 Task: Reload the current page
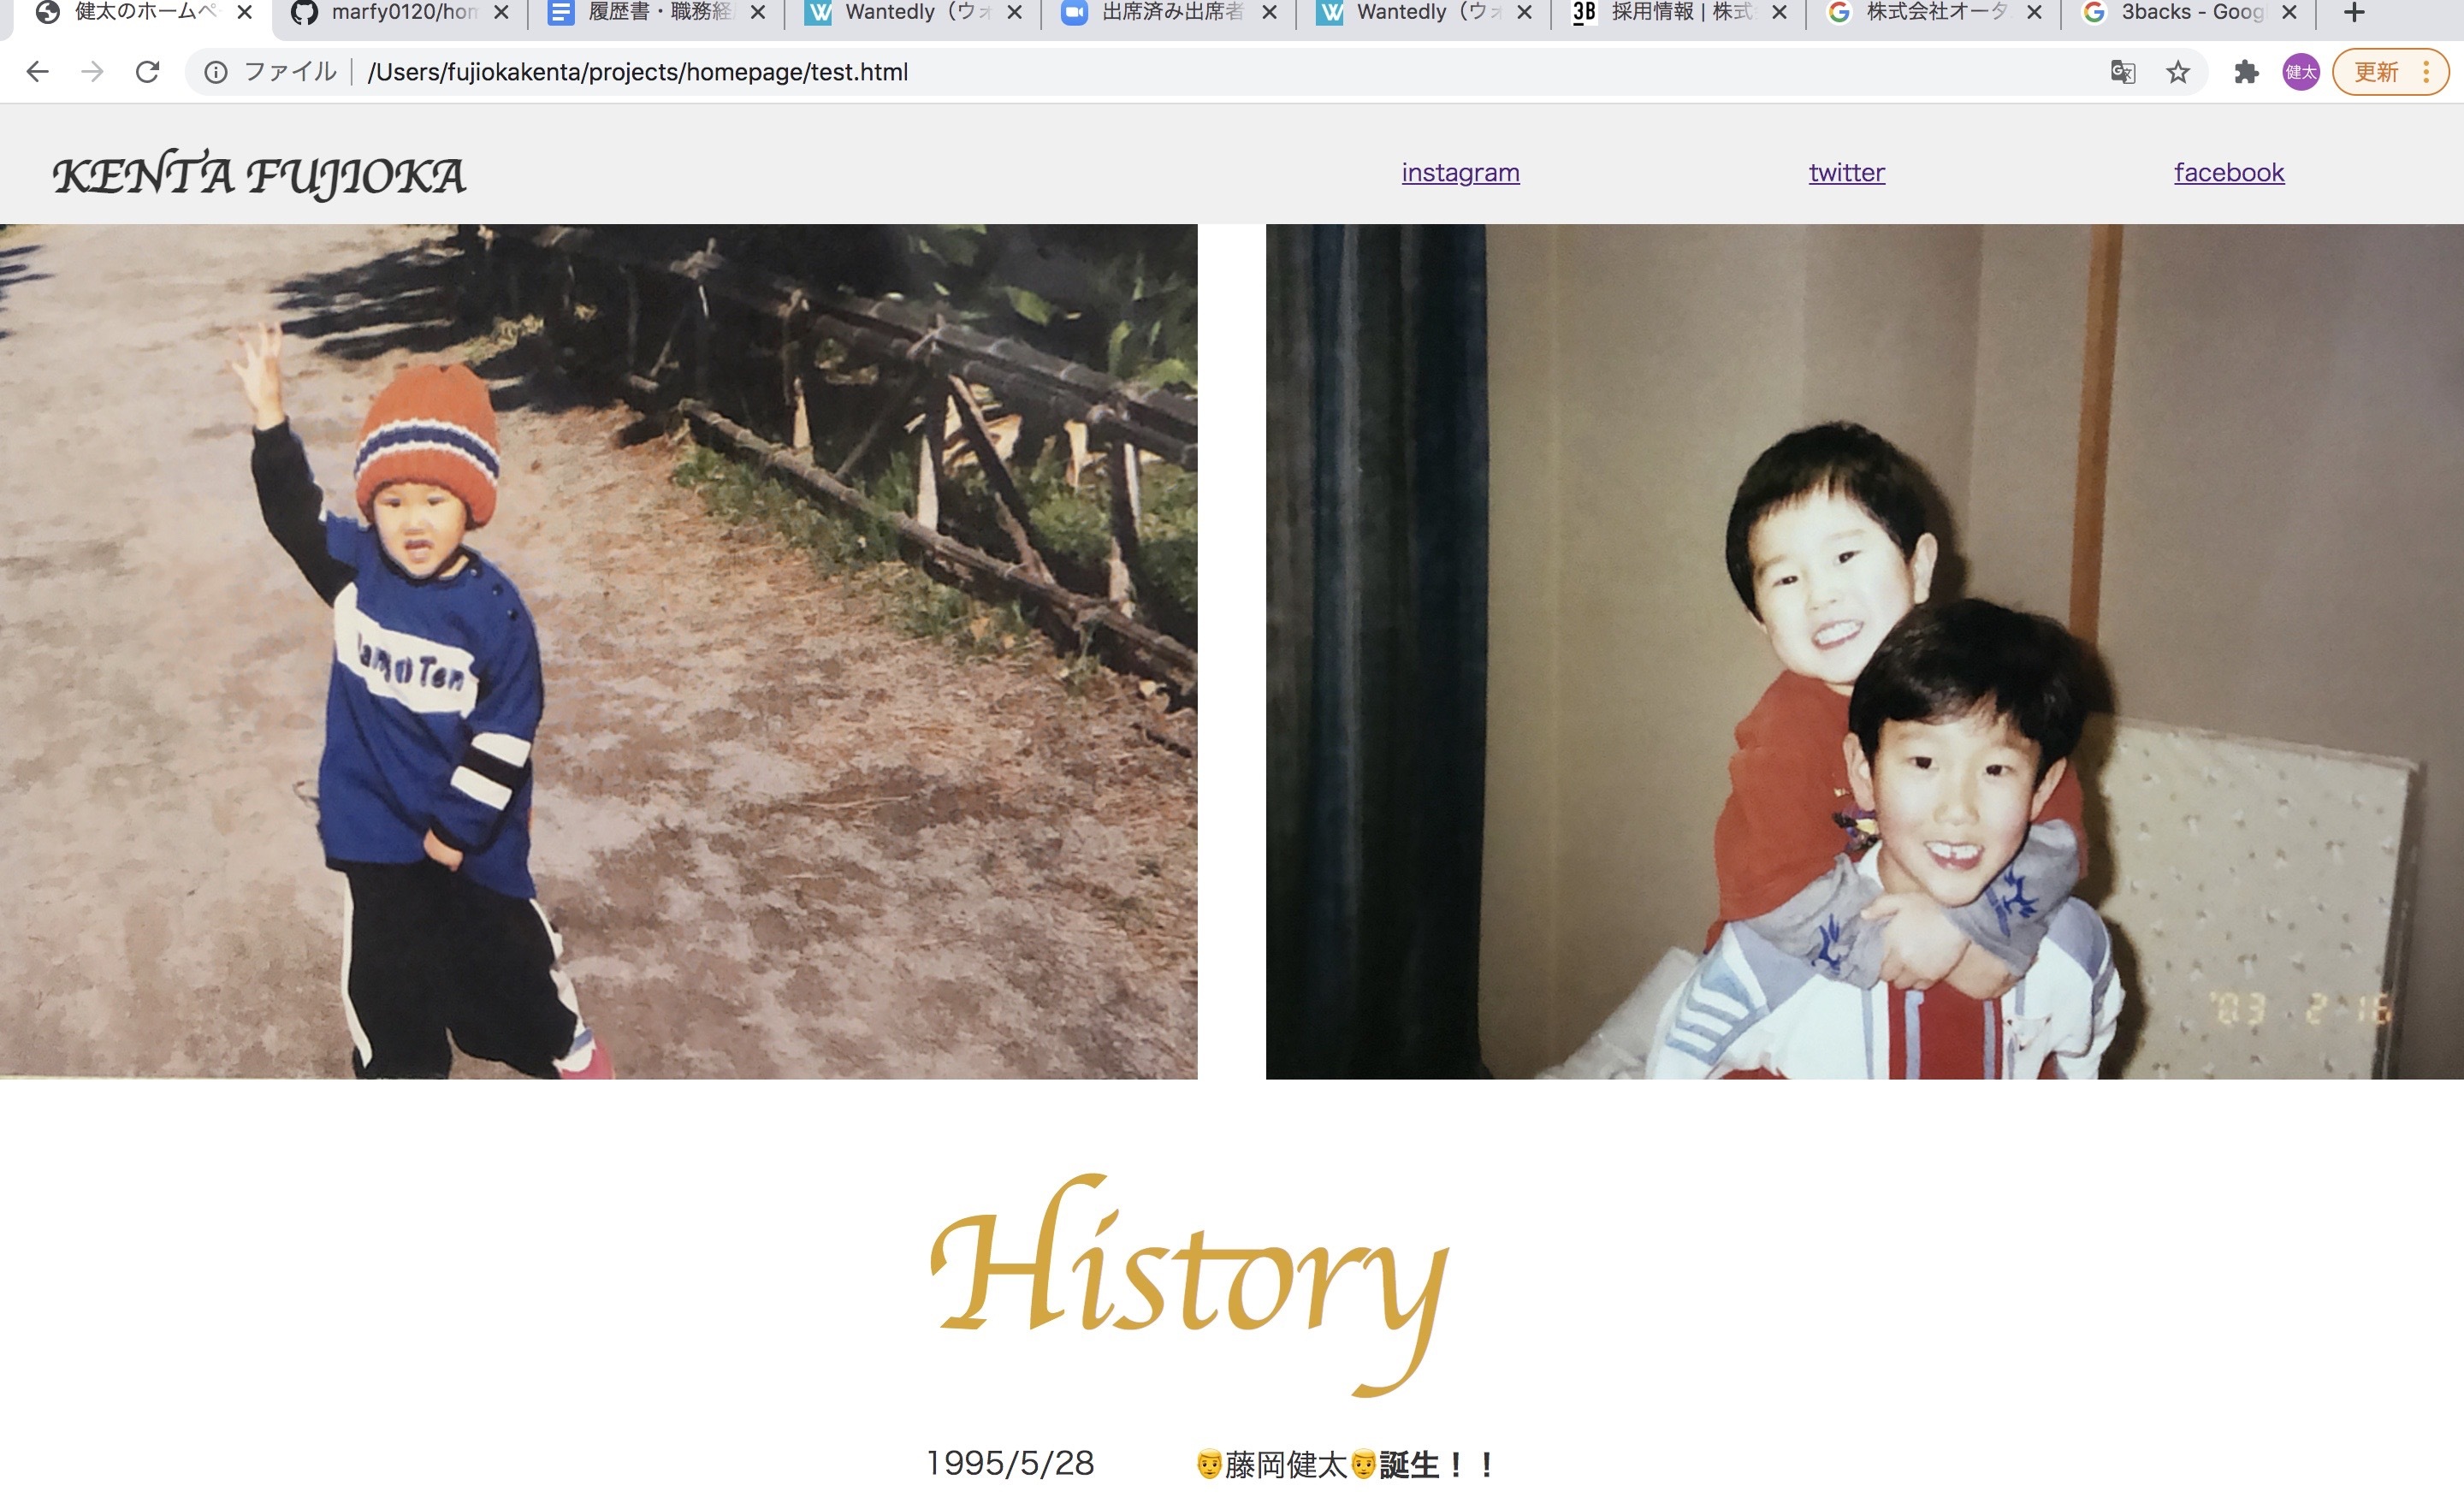[148, 72]
